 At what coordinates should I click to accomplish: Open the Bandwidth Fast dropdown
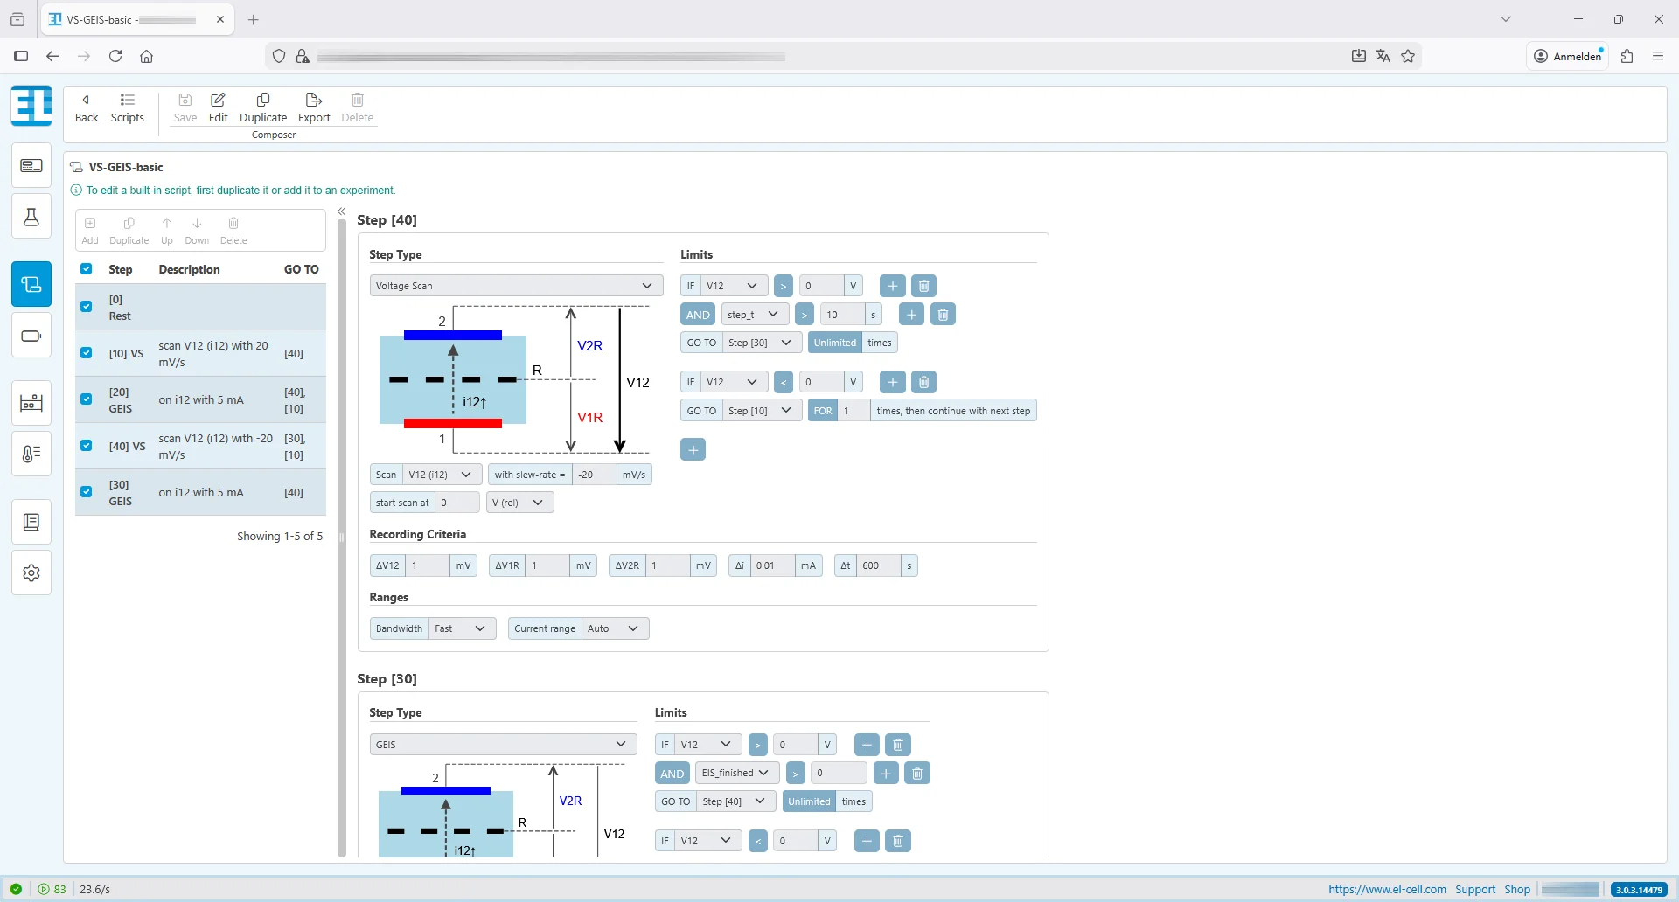click(462, 628)
